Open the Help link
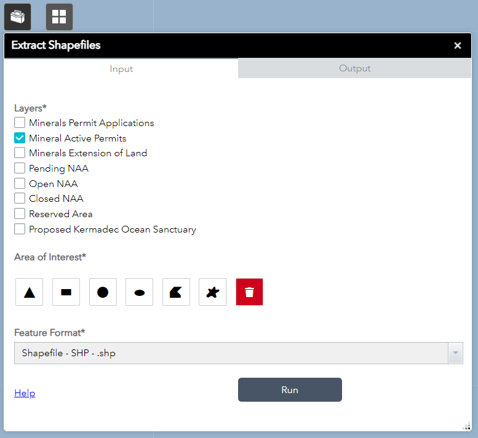Screen dimensions: 478x438 [25, 393]
